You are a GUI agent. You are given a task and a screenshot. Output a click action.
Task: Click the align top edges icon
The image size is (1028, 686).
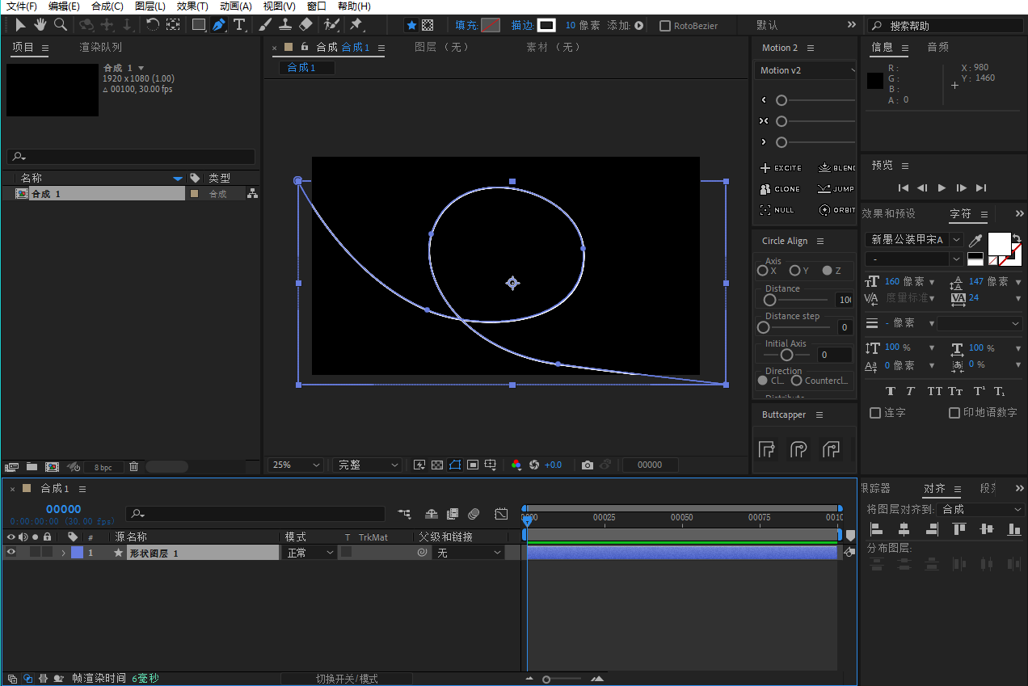[x=959, y=529]
